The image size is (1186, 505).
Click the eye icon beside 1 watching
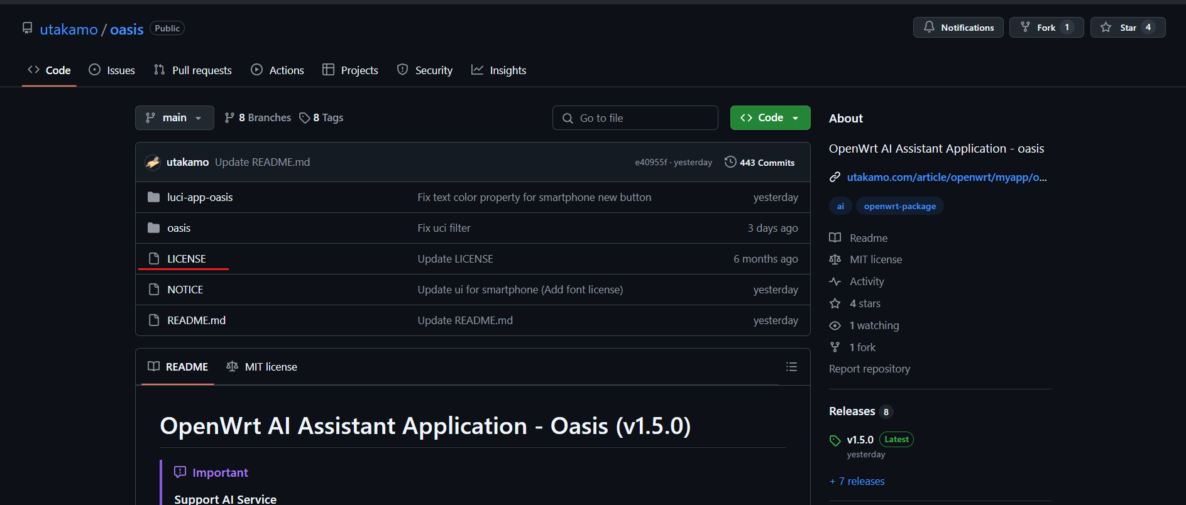pyautogui.click(x=835, y=325)
